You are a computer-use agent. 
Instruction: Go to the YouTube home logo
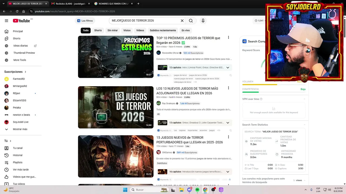21,21
